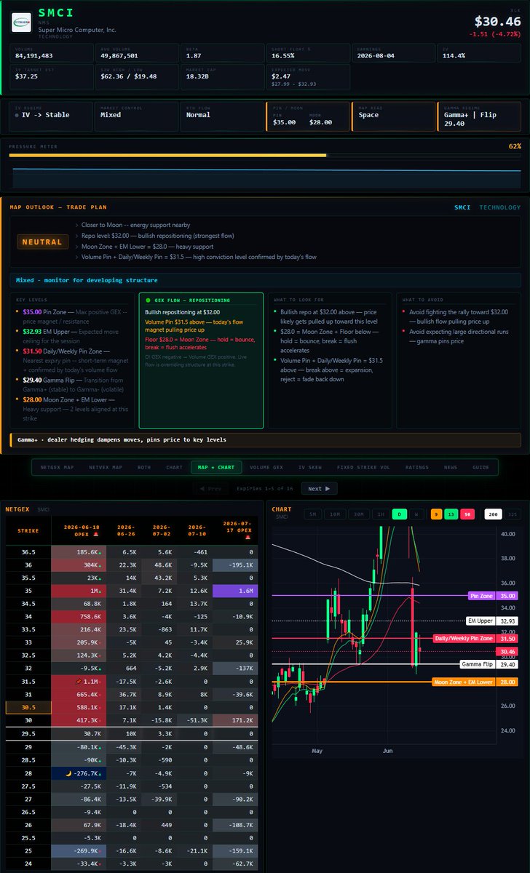Click the Earnings 2026-08-04 stat
This screenshot has height=873, width=530.
tap(392, 52)
